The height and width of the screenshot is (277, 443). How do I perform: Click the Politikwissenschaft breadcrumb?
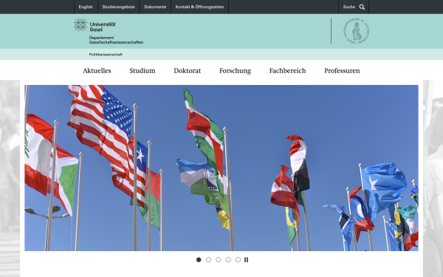click(106, 55)
